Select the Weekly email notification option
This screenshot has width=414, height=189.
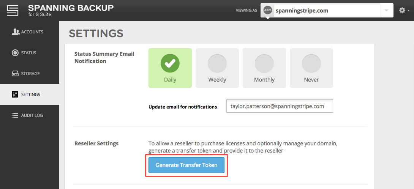point(217,68)
